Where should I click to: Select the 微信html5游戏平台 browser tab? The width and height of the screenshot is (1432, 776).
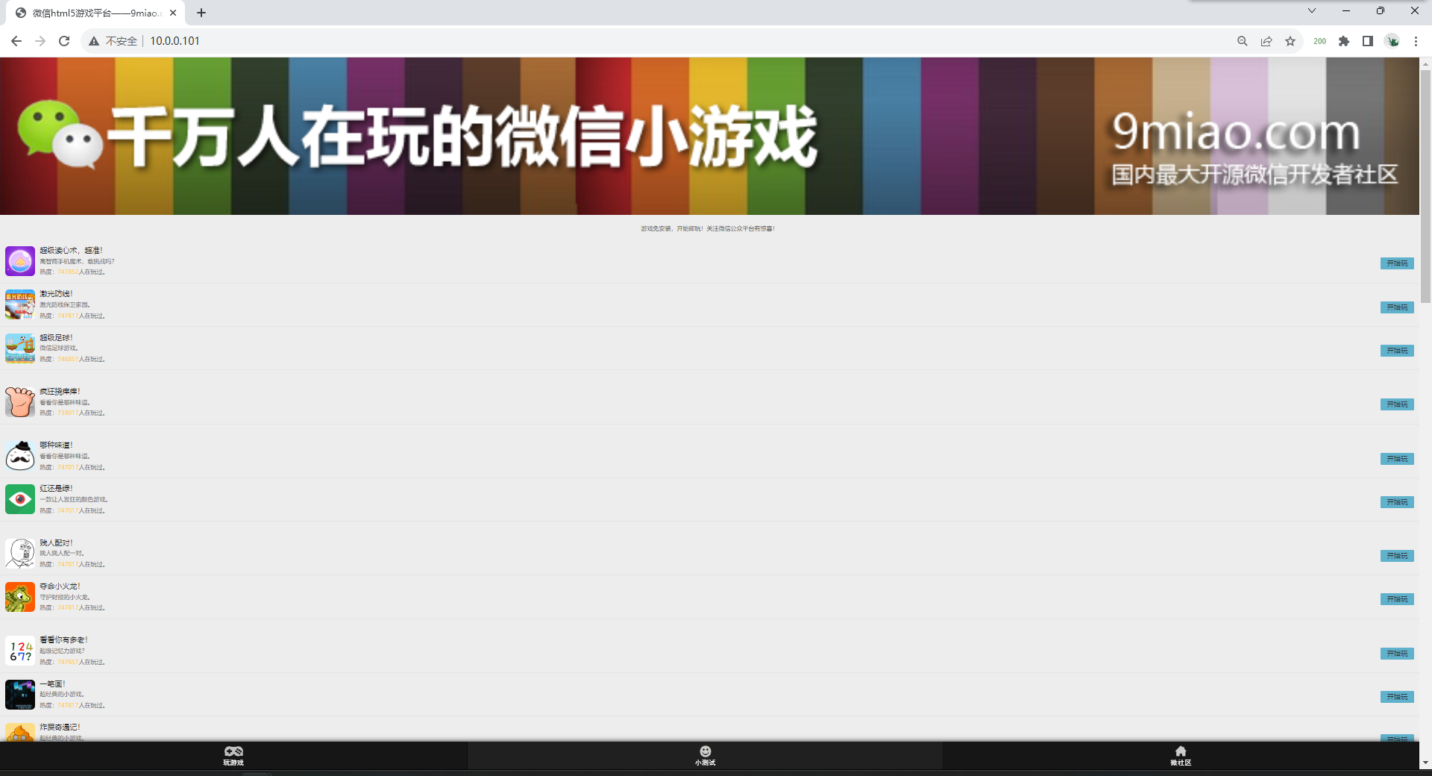tap(95, 13)
